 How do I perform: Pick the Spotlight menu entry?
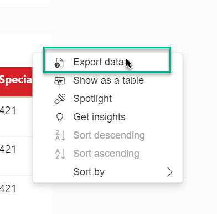click(x=107, y=99)
